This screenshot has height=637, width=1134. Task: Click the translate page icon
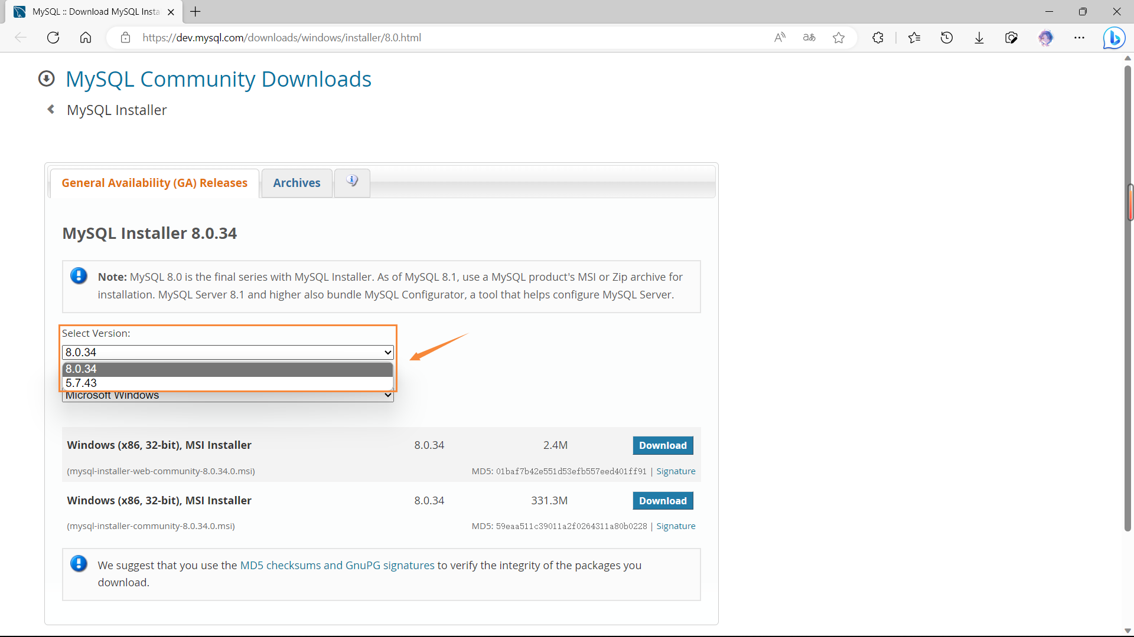(809, 38)
